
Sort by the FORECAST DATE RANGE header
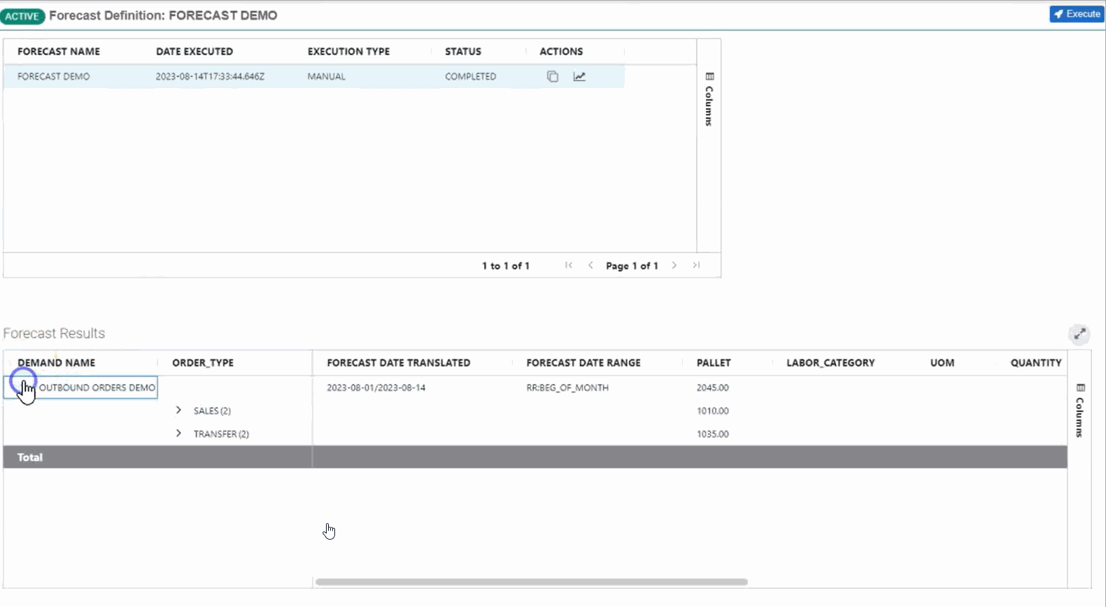583,363
